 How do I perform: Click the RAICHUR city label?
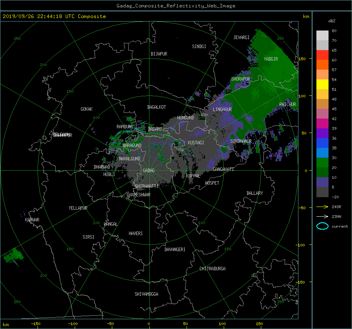coord(287,104)
